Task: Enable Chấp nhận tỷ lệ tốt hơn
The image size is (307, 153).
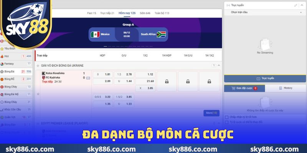Action: (x=227, y=117)
